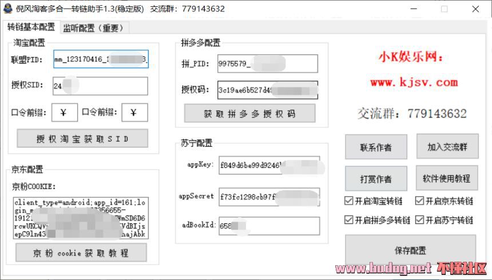This screenshot has height=280, width=492.
Task: Click the www.kjsv.com red text
Action: pos(414,82)
